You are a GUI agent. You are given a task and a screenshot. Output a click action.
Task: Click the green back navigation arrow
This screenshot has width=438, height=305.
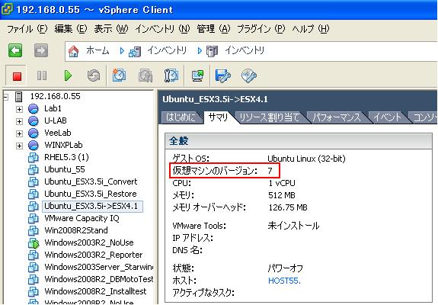point(15,50)
